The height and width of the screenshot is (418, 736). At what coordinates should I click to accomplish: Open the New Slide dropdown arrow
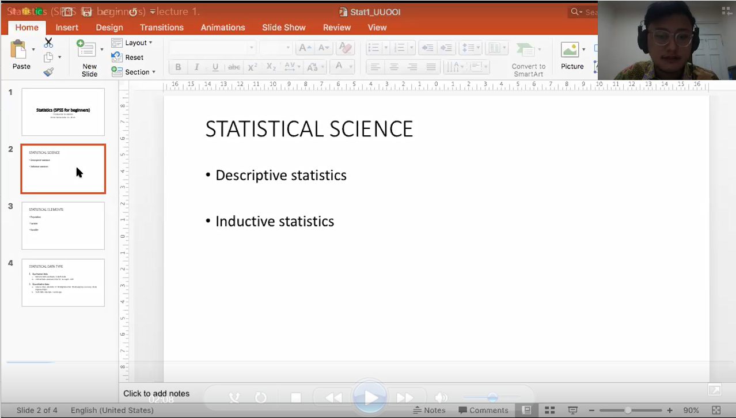(x=102, y=50)
